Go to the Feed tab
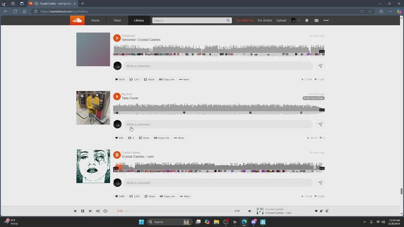Image resolution: width=404 pixels, height=227 pixels. tap(117, 20)
